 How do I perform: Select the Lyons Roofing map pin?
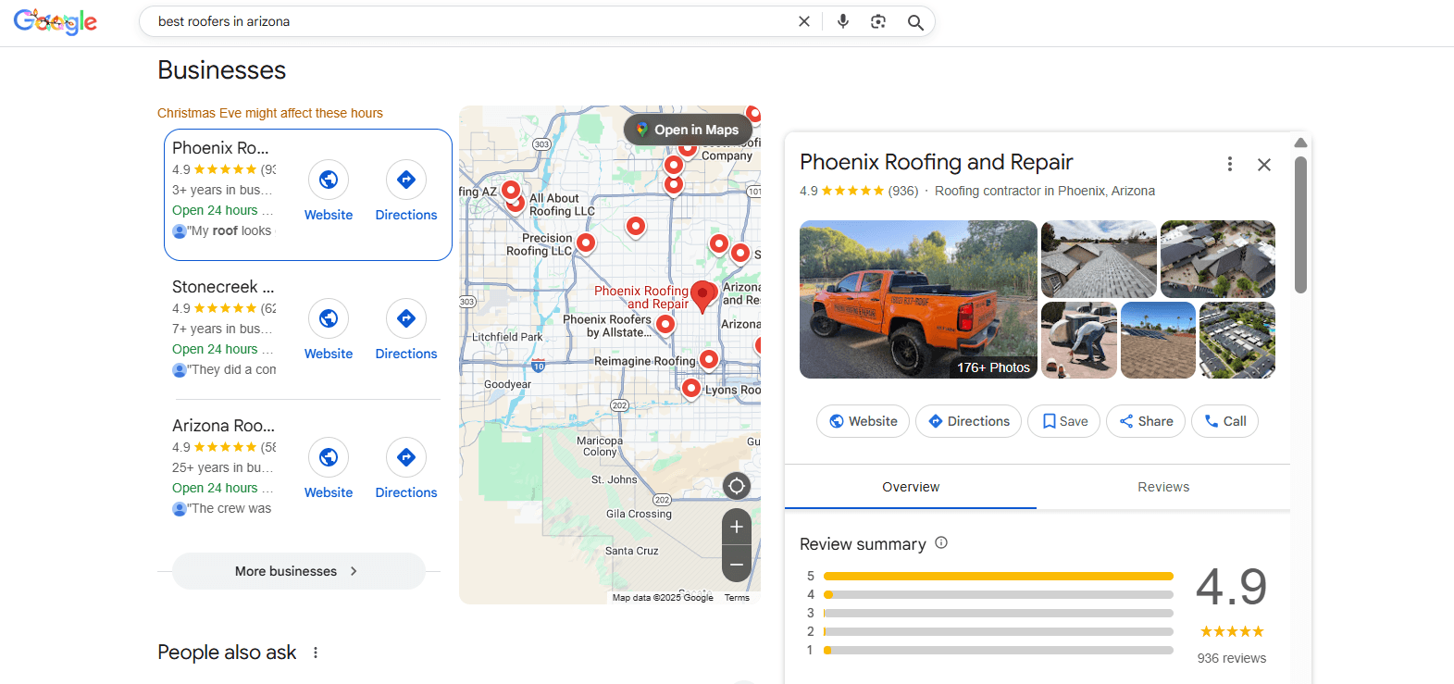pyautogui.click(x=691, y=389)
